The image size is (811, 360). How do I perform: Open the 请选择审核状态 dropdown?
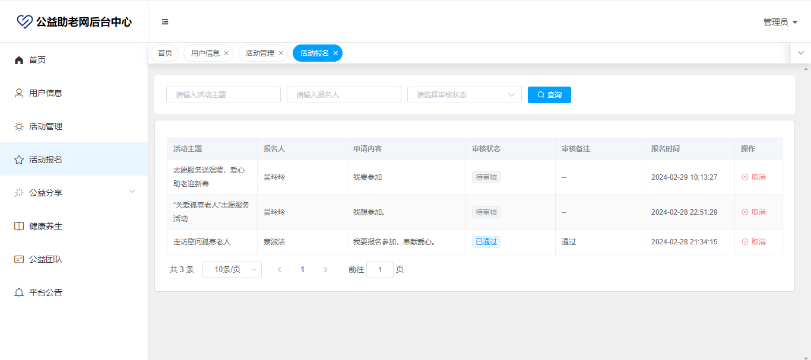(464, 95)
